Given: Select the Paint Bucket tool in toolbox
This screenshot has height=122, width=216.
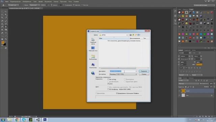Looking at the screenshot, I should click(6, 27).
